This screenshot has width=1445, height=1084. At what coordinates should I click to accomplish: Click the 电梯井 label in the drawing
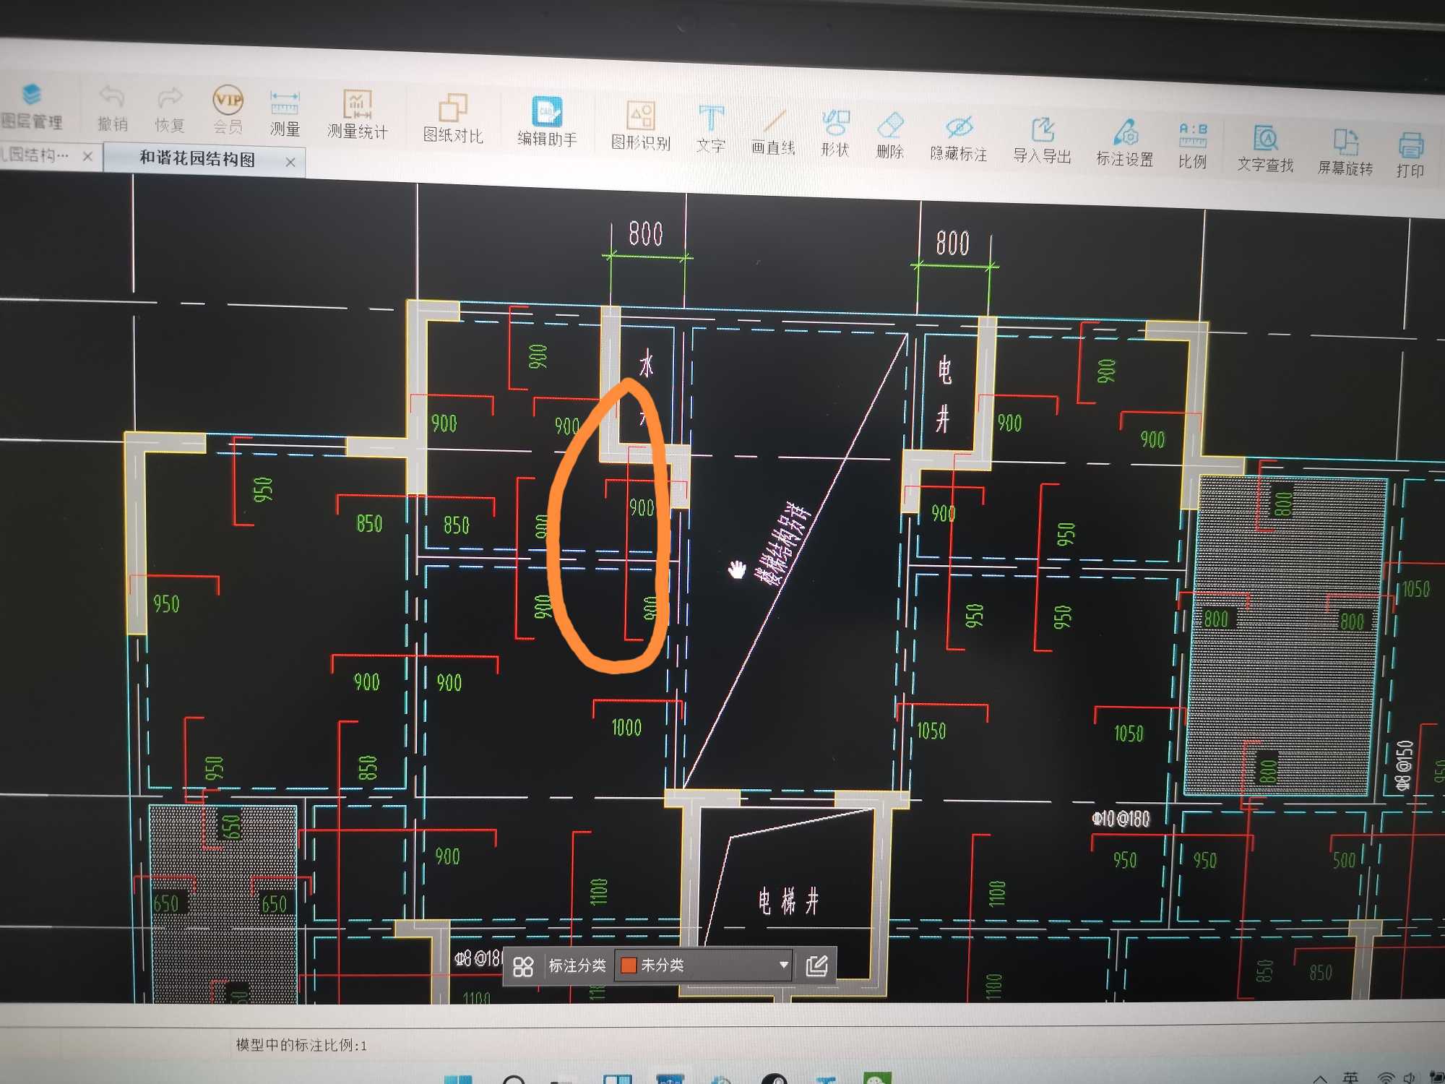point(789,901)
